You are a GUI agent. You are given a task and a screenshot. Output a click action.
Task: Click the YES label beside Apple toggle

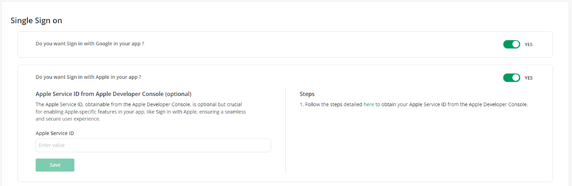pyautogui.click(x=528, y=78)
